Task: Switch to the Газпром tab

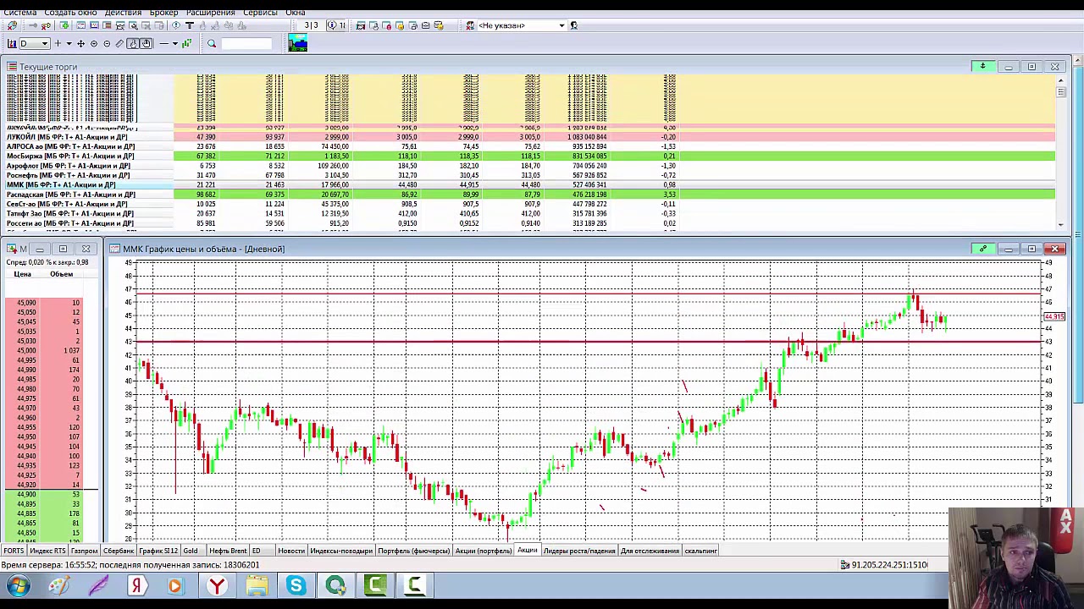Action: click(84, 551)
